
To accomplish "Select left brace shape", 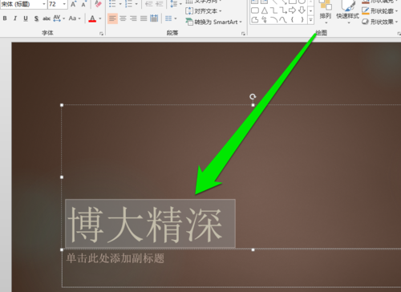I will click(292, 20).
